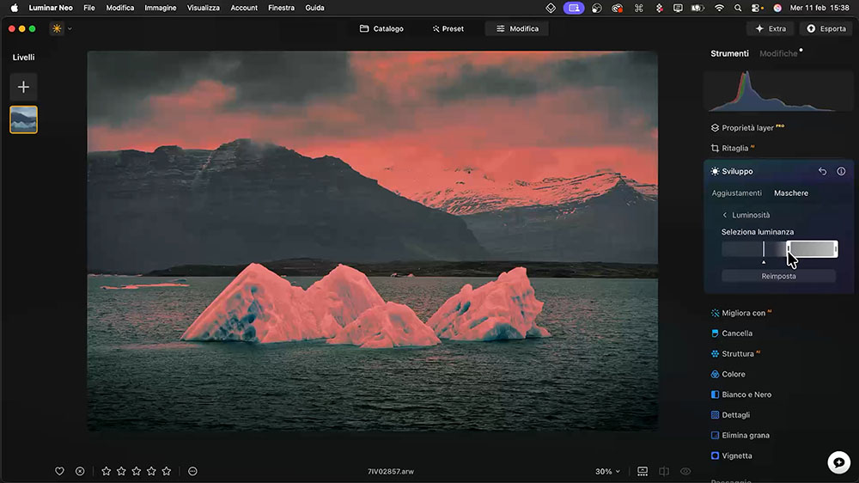Open the Dettagli tool
The width and height of the screenshot is (859, 483).
pyautogui.click(x=730, y=415)
